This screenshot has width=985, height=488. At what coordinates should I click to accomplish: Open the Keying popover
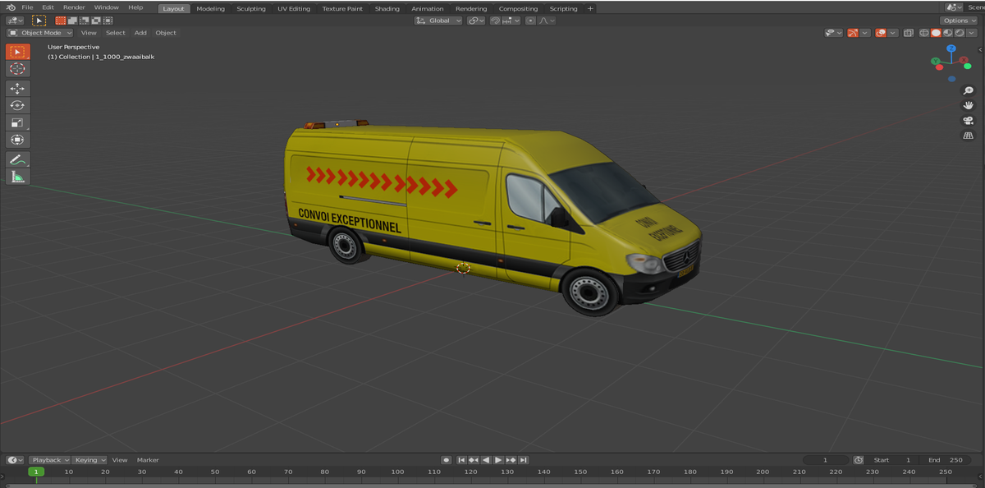click(89, 460)
